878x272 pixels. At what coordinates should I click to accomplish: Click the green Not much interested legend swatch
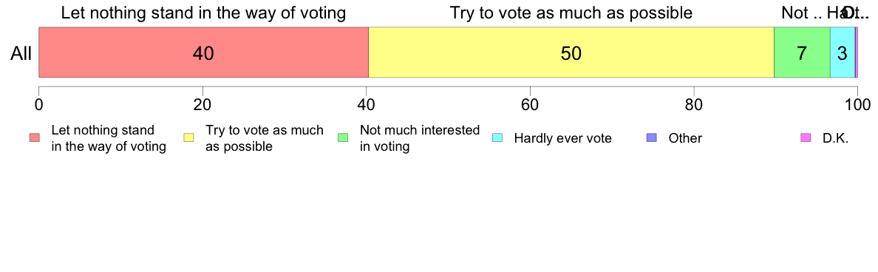[x=343, y=137]
